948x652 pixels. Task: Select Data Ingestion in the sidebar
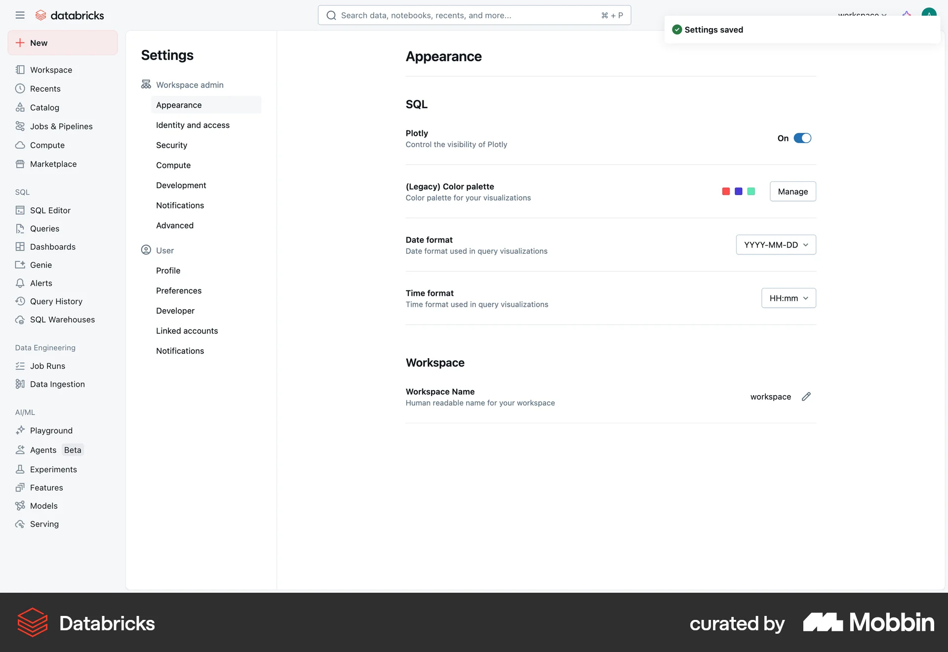click(57, 384)
